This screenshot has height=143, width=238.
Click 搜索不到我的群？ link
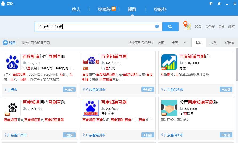pos(141,43)
